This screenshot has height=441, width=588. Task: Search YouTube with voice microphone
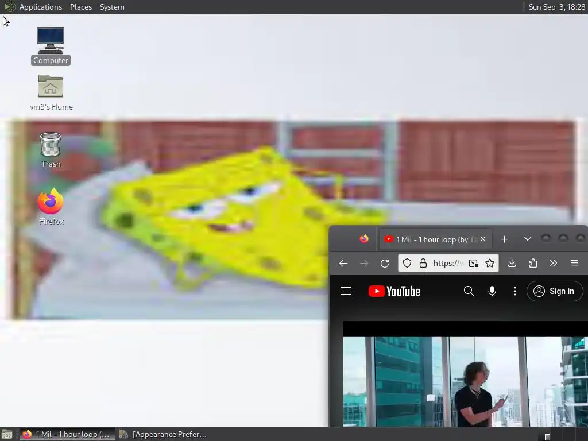[x=492, y=291]
